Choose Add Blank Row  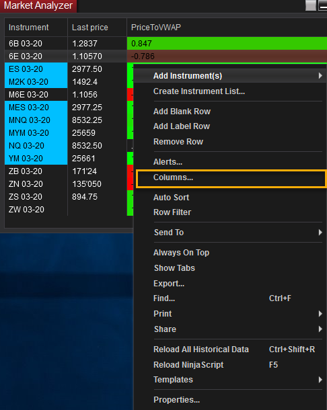(x=182, y=112)
